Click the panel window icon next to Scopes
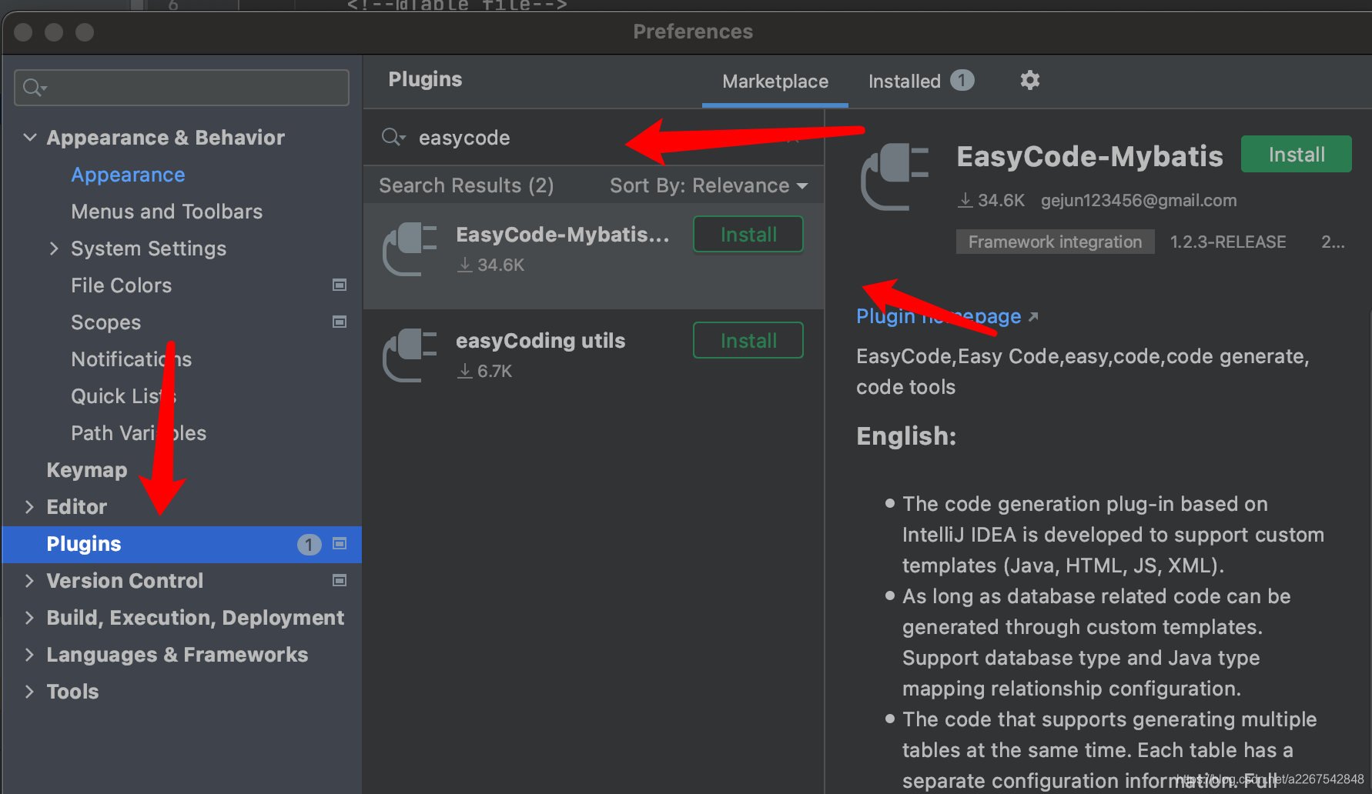The height and width of the screenshot is (794, 1372). tap(339, 322)
